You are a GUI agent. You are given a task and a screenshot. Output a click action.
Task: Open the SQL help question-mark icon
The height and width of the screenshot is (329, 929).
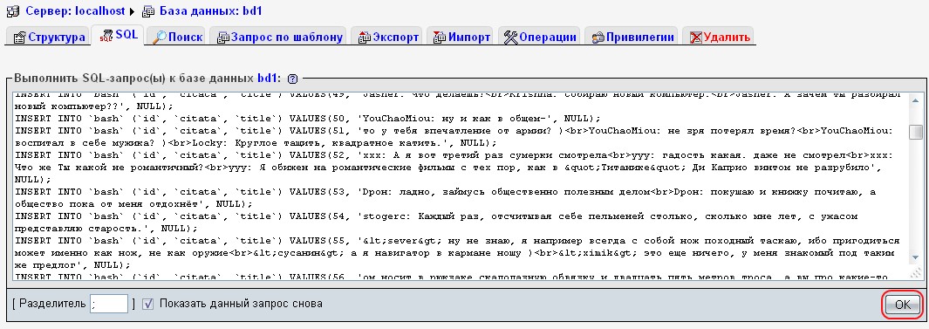tap(292, 79)
